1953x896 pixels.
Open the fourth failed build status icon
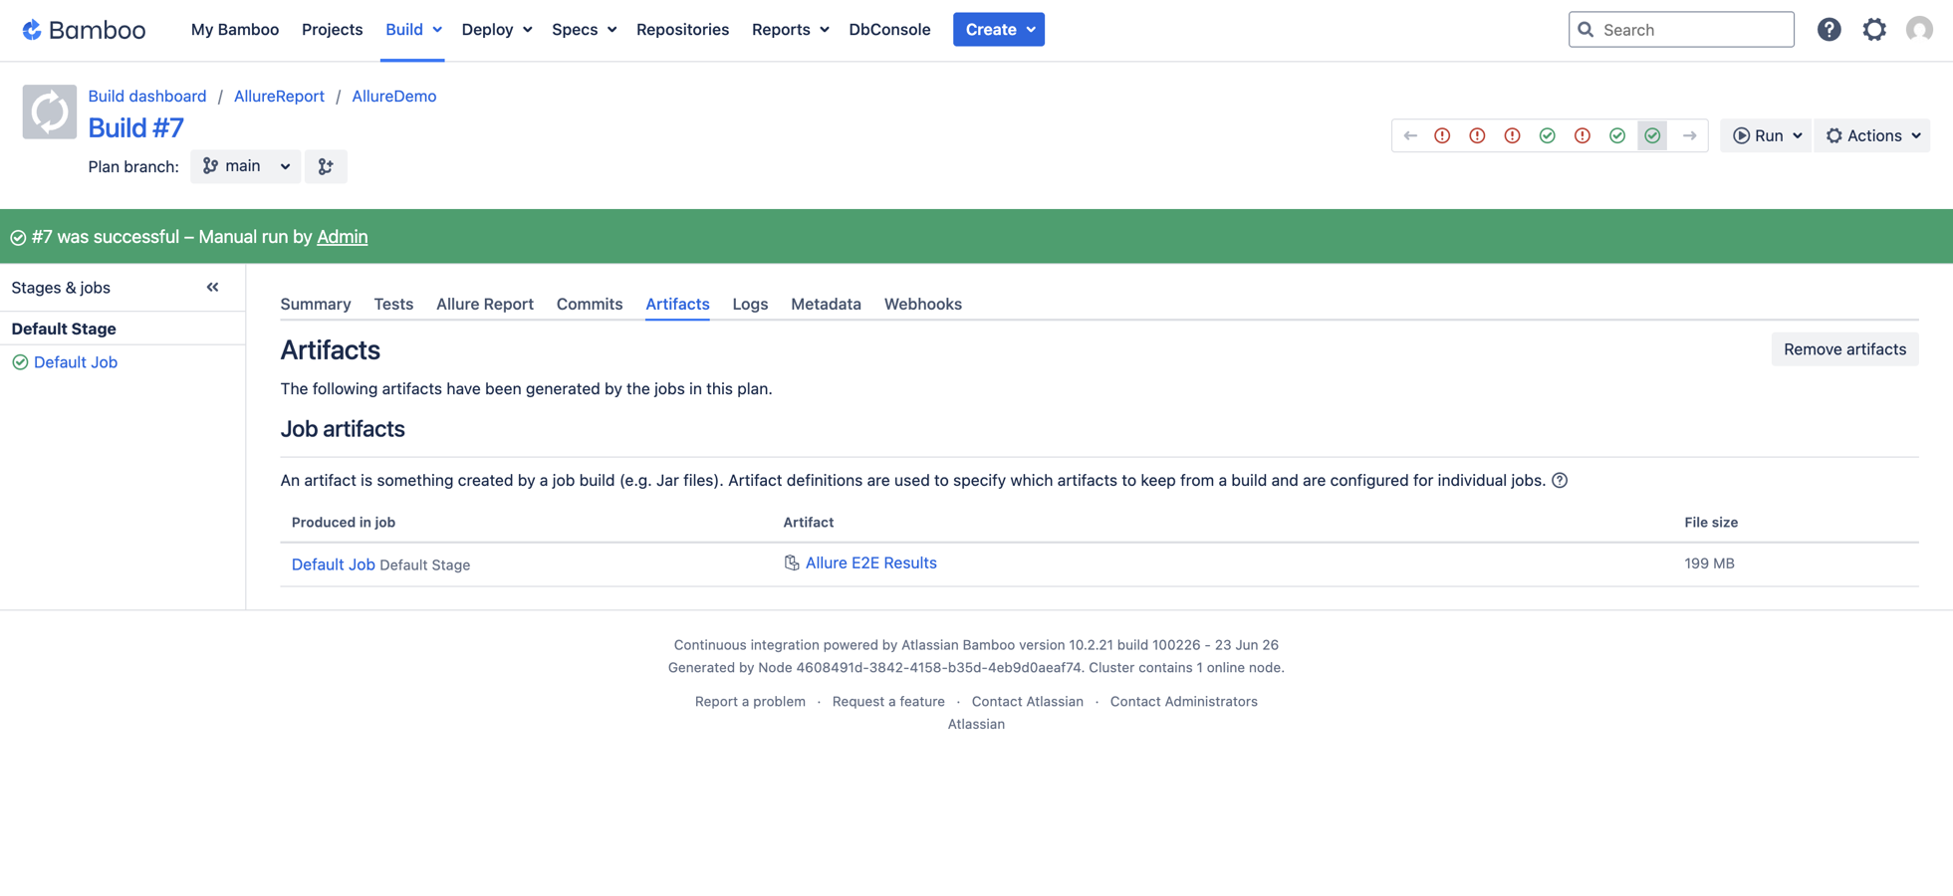[x=1583, y=135]
